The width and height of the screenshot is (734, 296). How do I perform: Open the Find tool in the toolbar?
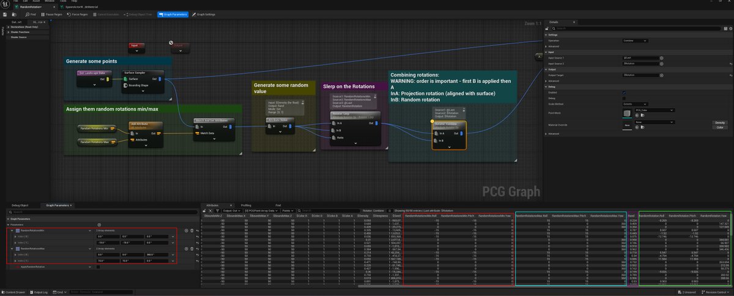[x=31, y=14]
